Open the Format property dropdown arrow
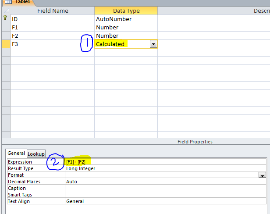 point(262,175)
